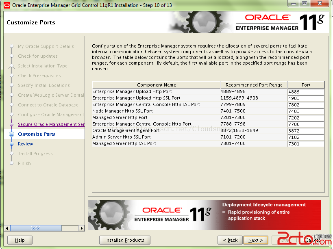Select the 'Managed Server Http Port' row name
The image size is (333, 249).
(120, 117)
